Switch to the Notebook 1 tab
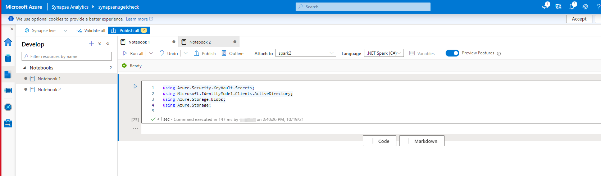 [x=139, y=42]
